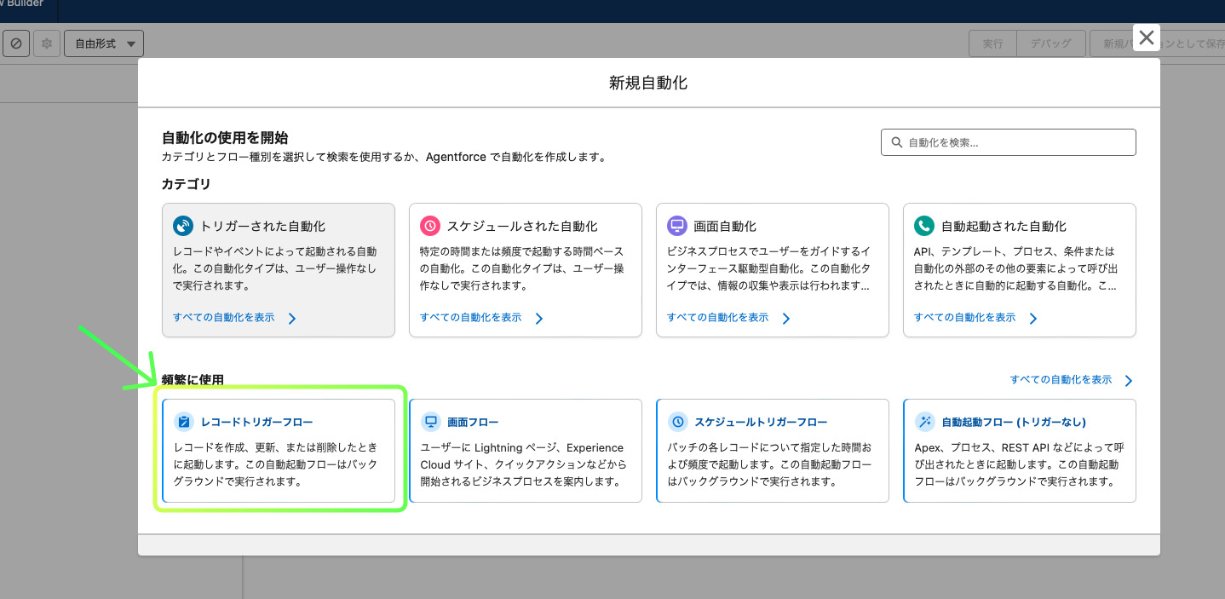Open the 自由形式 layout dropdown
This screenshot has width=1225, height=599.
tap(104, 43)
